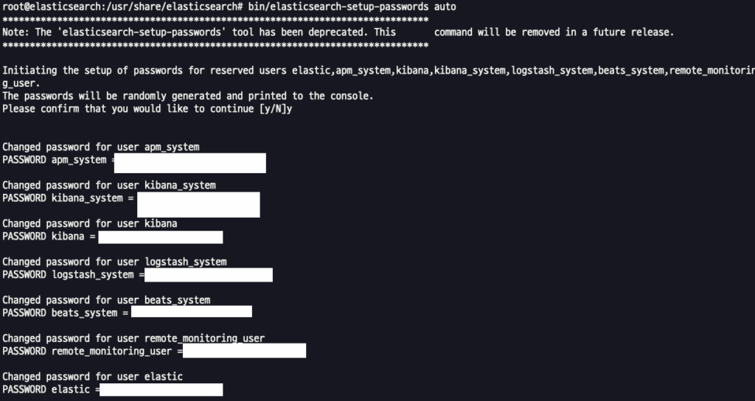
Task: Click the elasticsearch-setup-passwords auto command text
Action: point(352,7)
